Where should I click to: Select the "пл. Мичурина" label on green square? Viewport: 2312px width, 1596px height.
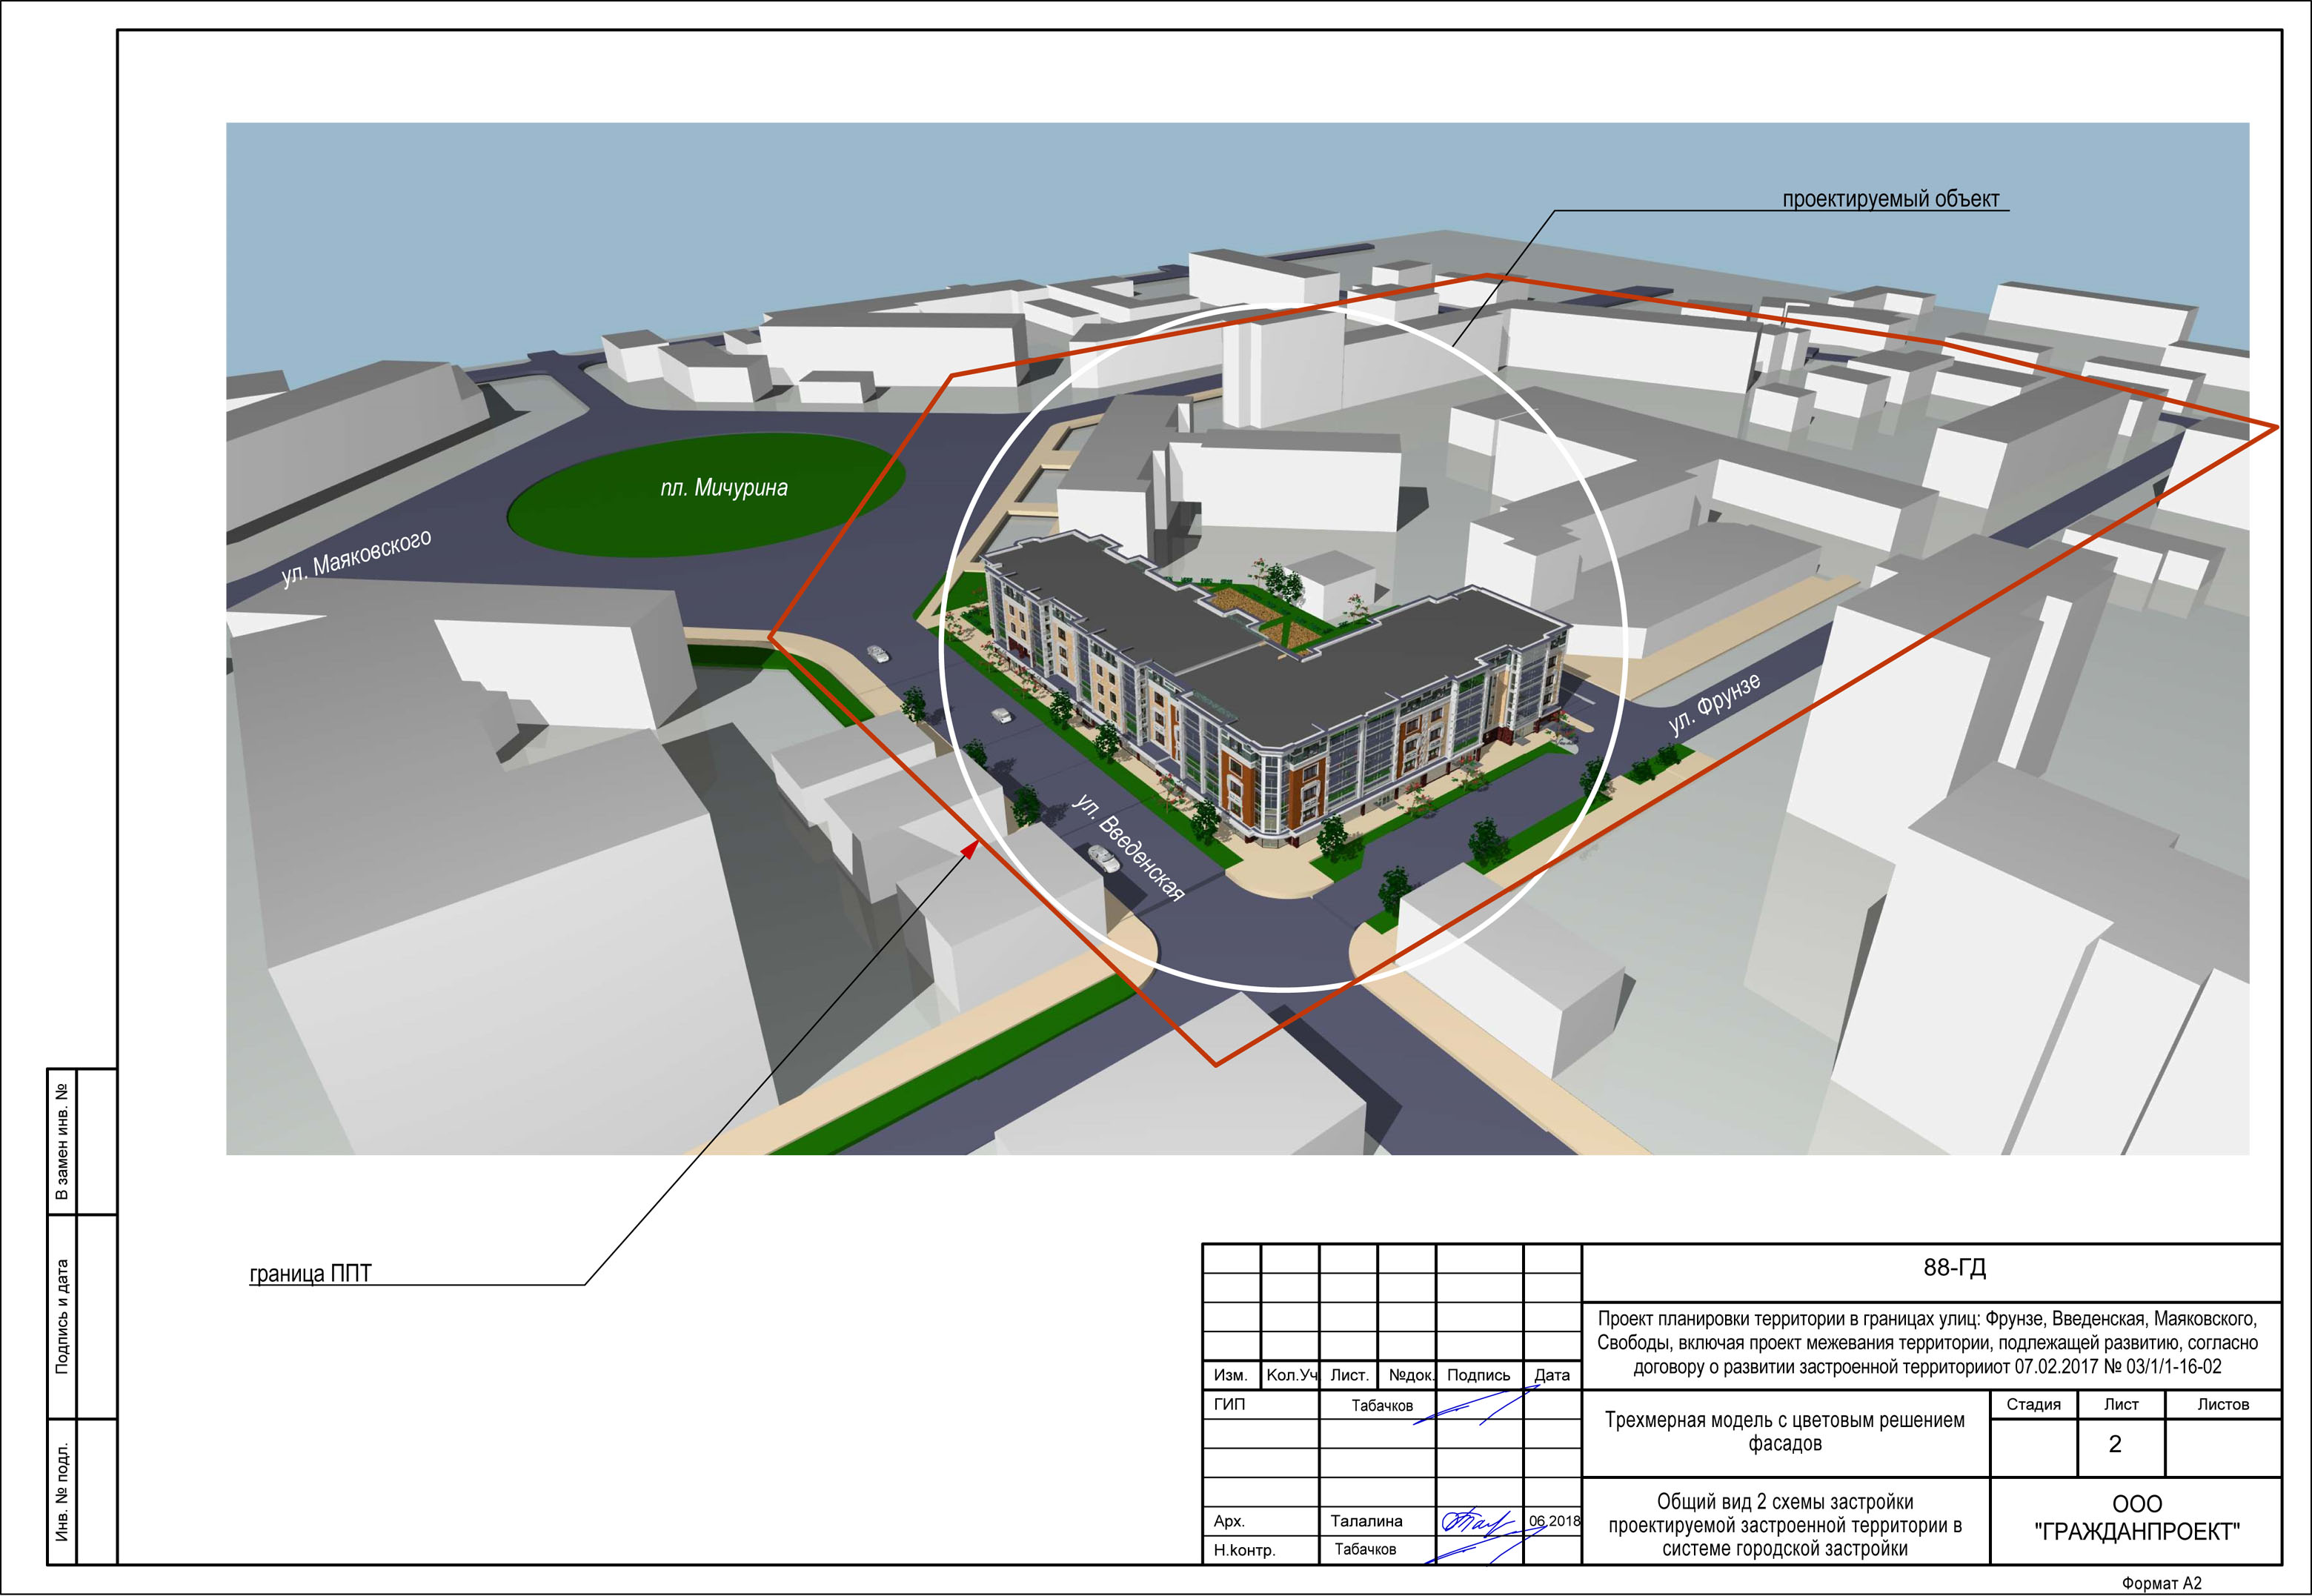tap(724, 488)
